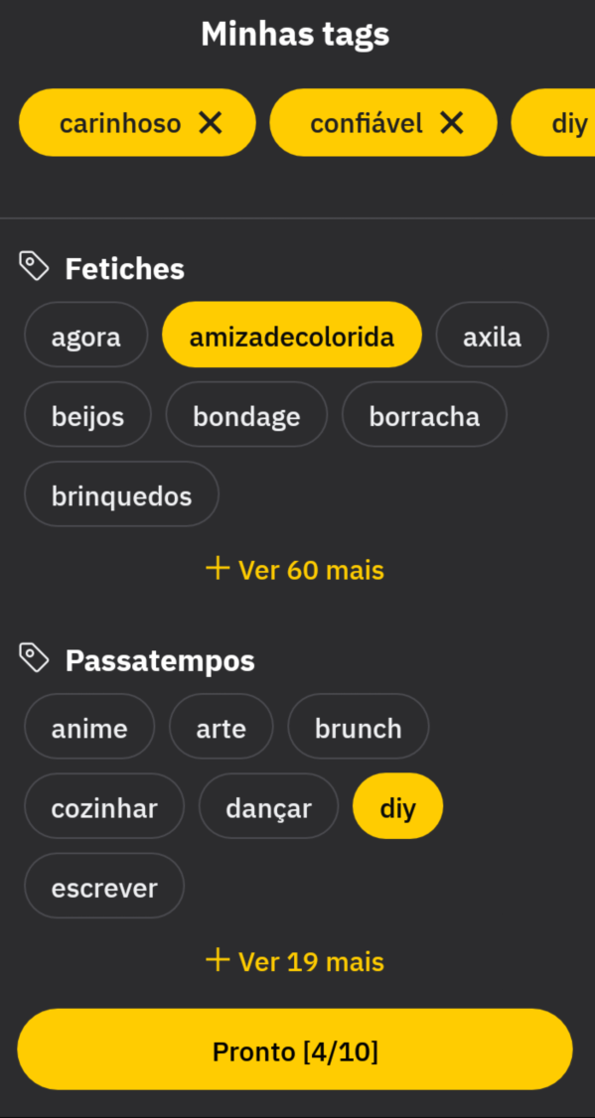Enable the "brinquedos" tag
Screen dimensions: 595x1118
(121, 493)
